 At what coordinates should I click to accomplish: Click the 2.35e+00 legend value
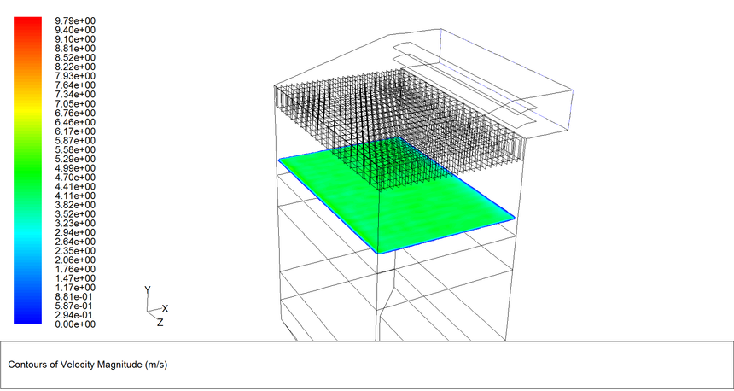click(x=75, y=251)
